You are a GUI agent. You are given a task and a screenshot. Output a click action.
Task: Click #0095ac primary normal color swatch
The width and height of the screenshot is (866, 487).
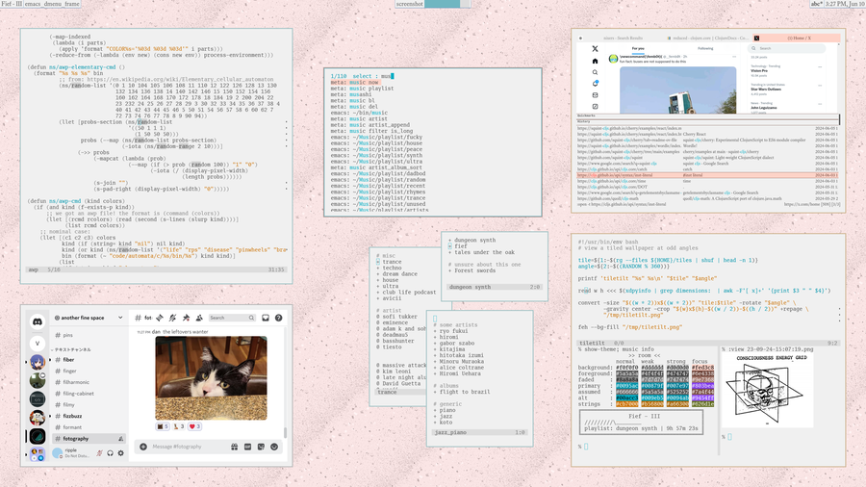tap(626, 386)
